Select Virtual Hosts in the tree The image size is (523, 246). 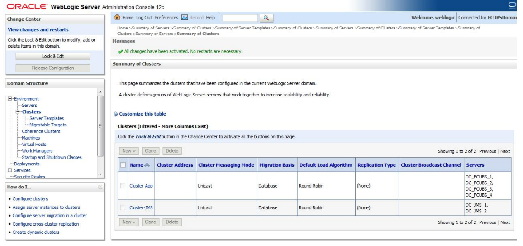tap(34, 145)
